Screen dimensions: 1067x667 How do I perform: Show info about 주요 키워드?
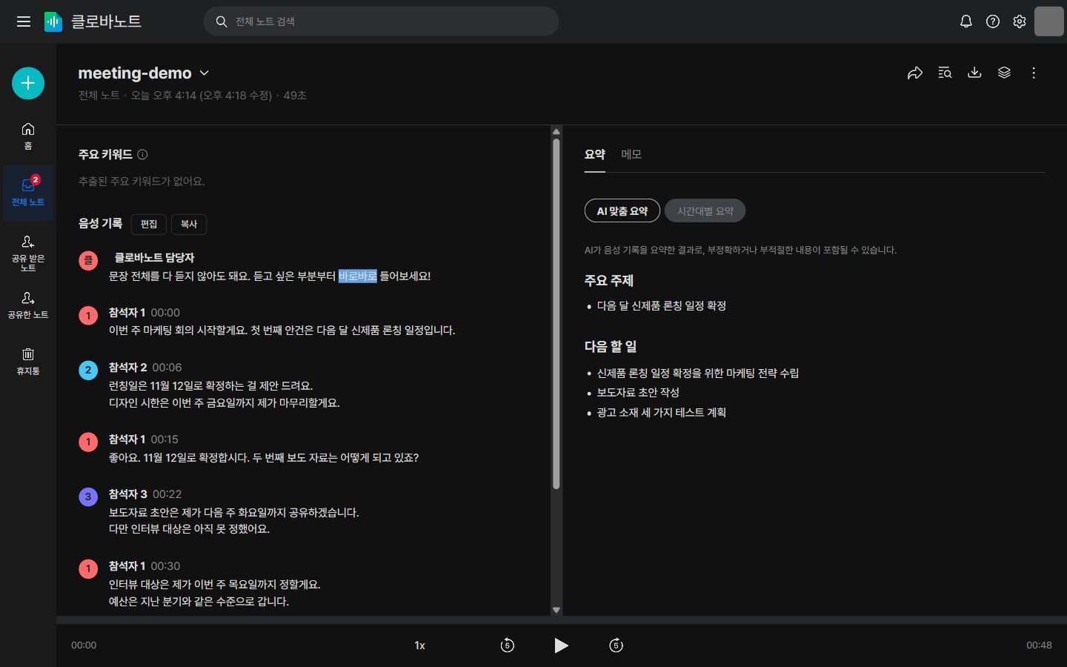tap(142, 154)
